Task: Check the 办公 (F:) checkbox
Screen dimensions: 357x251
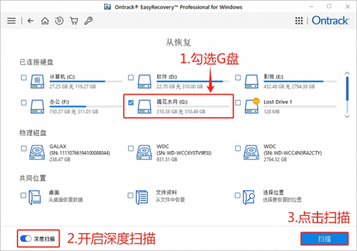Action: tap(24, 102)
